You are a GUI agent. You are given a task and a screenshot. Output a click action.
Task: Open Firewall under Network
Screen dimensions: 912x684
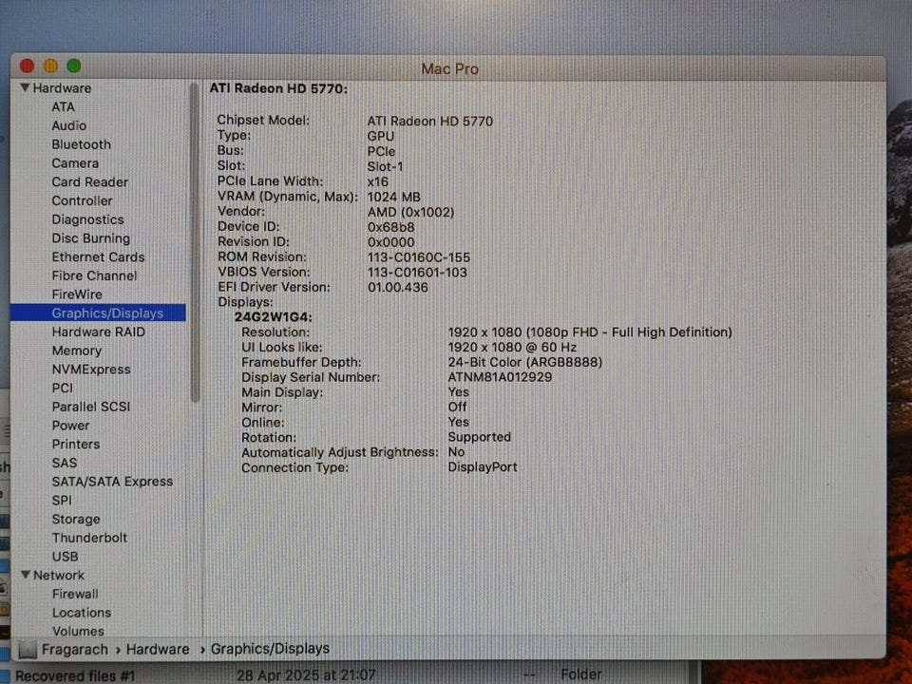point(75,594)
